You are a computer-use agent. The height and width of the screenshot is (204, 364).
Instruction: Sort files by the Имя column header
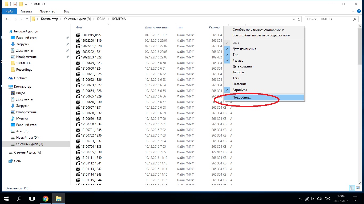click(x=79, y=27)
